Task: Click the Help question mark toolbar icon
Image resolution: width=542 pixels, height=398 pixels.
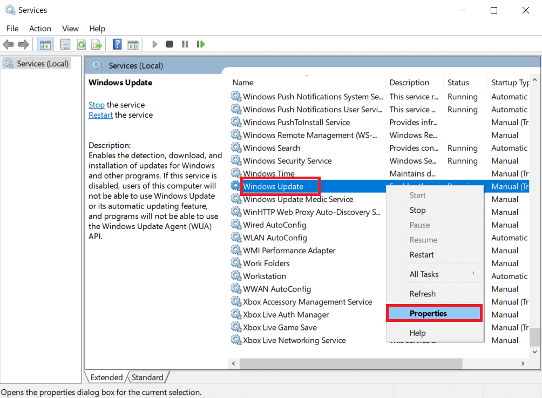Action: tap(117, 44)
